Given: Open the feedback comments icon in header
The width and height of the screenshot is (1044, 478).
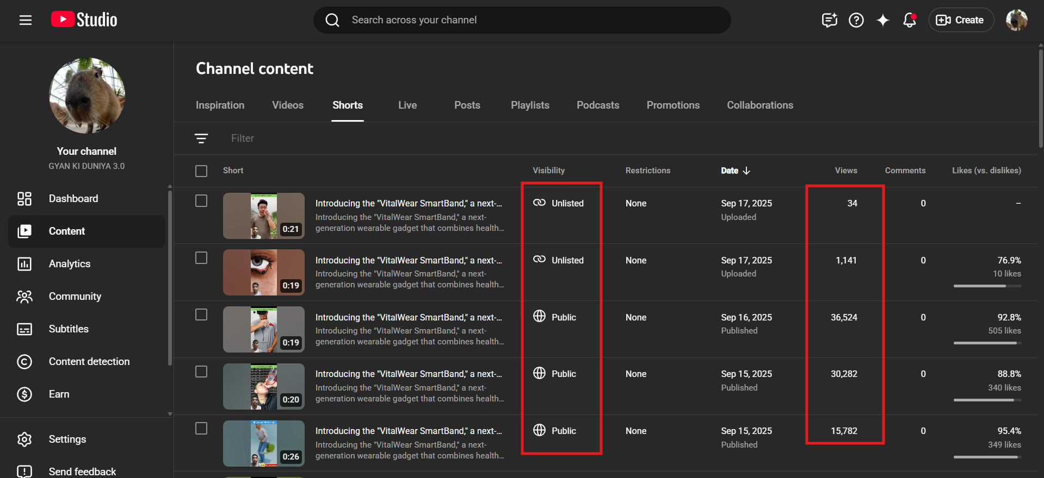Looking at the screenshot, I should 829,20.
